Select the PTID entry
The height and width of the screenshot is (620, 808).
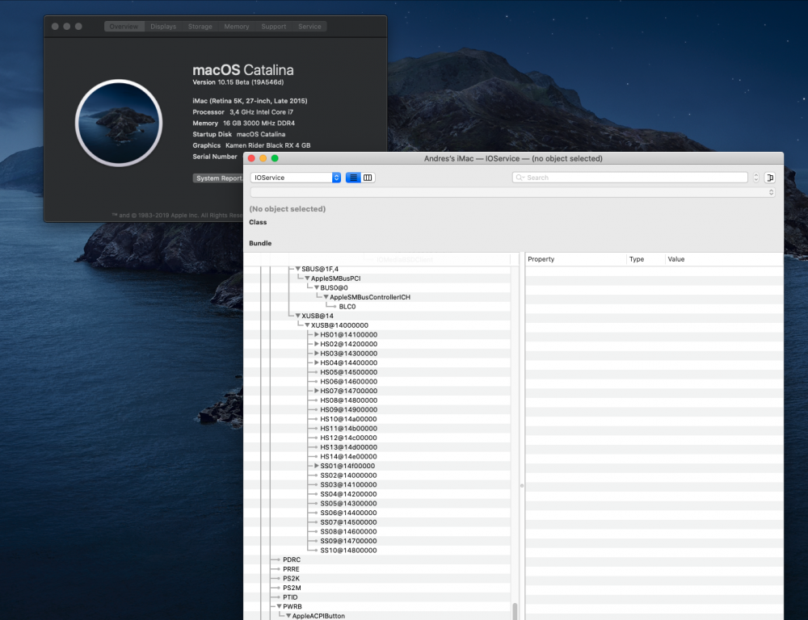pos(290,597)
